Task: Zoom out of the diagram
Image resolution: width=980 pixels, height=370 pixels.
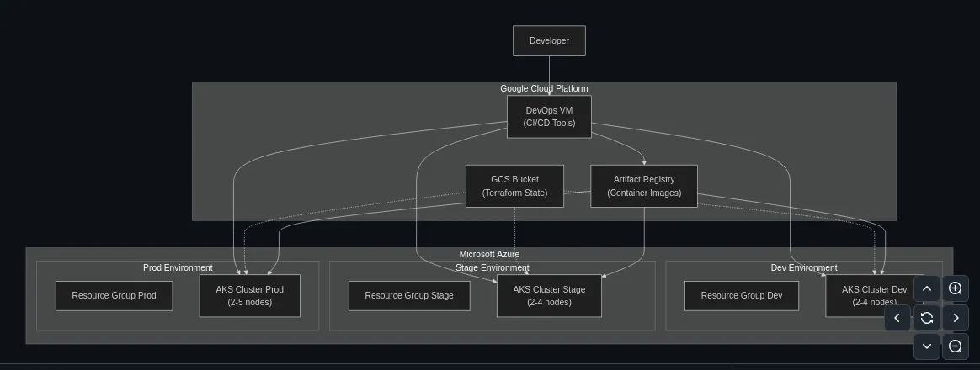Action: (955, 346)
